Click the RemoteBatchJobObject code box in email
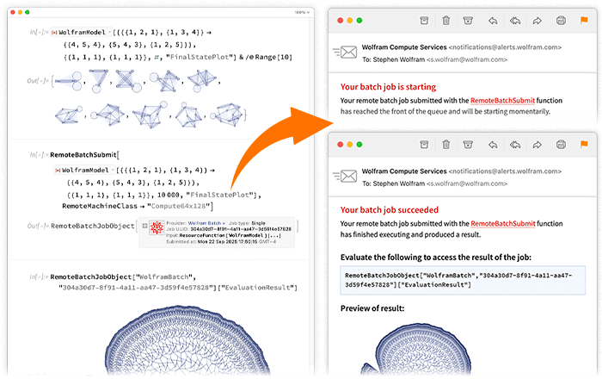Image resolution: width=602 pixels, height=379 pixels. (x=463, y=280)
